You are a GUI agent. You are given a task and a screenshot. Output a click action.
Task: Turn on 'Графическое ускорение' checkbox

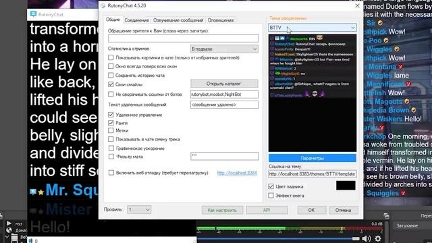tap(111, 148)
